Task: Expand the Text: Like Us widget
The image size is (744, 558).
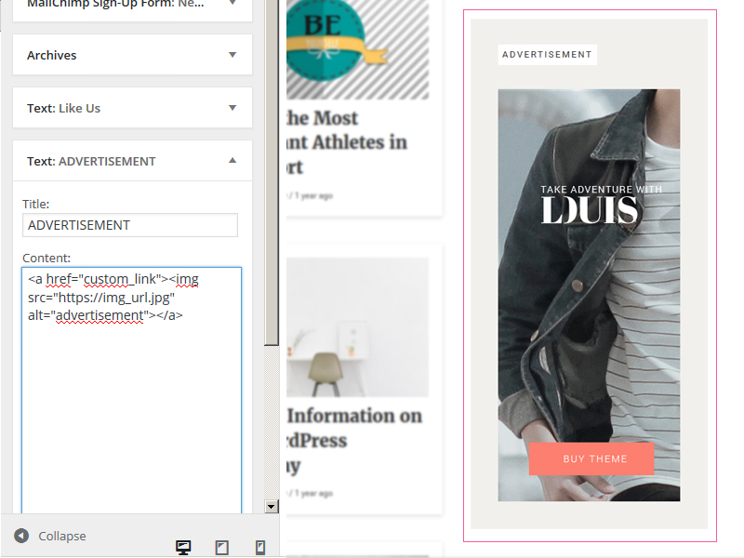Action: tap(132, 108)
